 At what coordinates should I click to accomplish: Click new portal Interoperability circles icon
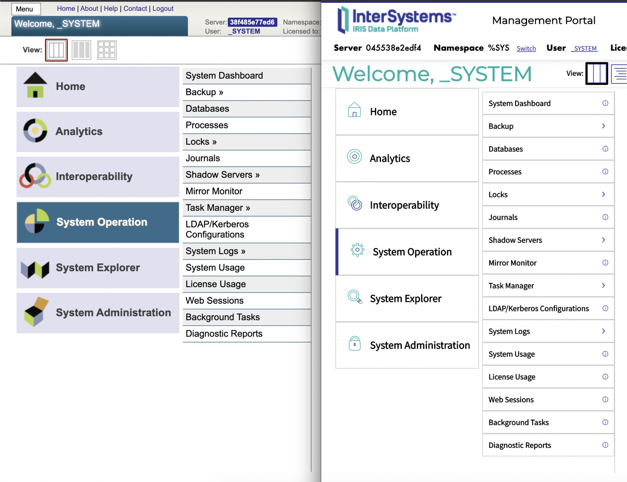(x=355, y=203)
